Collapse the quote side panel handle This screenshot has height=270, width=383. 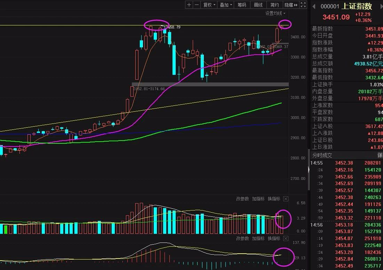point(309,169)
